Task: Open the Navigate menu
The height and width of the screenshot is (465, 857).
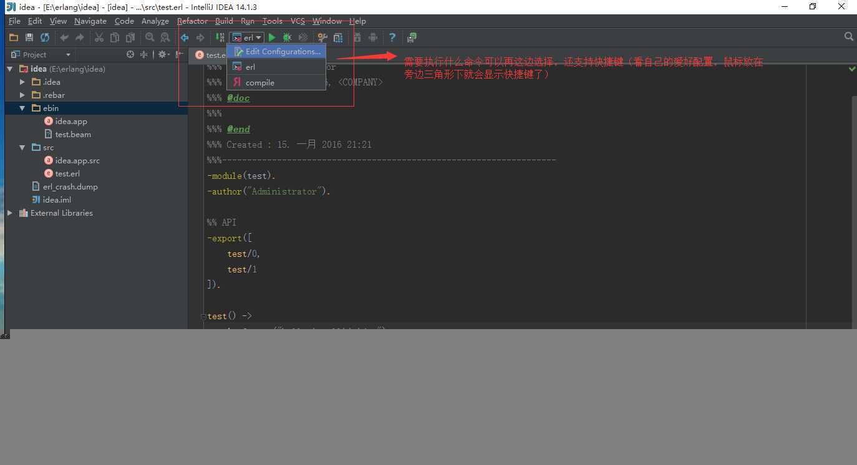Action: (x=90, y=21)
